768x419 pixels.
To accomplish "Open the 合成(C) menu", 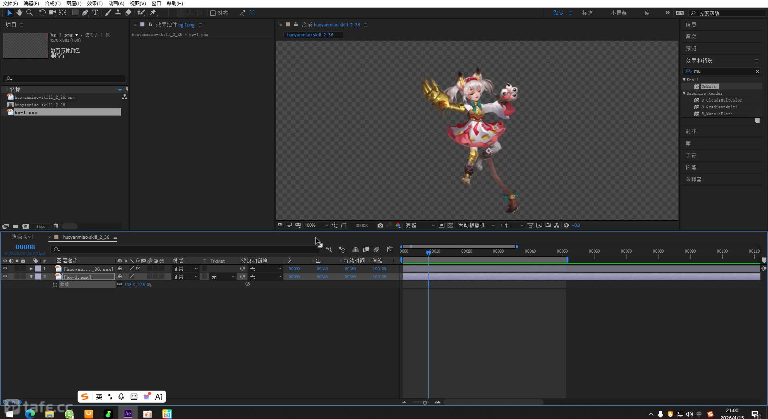I will [53, 4].
